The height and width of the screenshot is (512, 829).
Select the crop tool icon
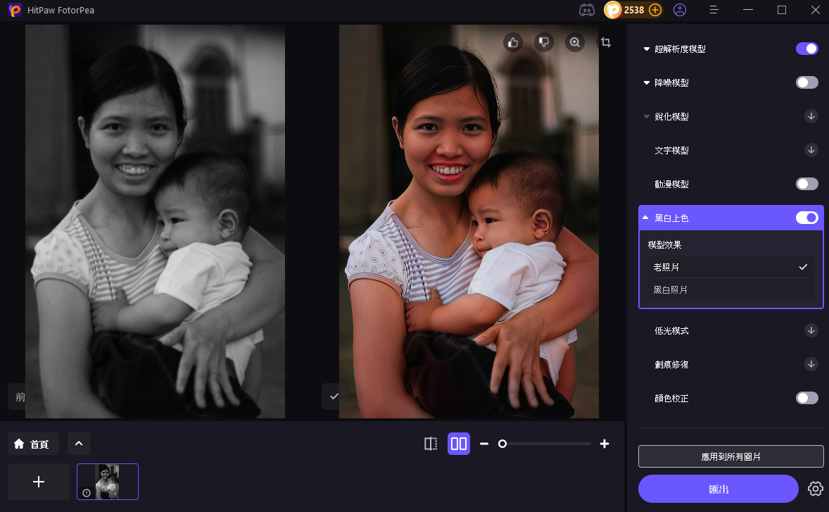point(605,42)
